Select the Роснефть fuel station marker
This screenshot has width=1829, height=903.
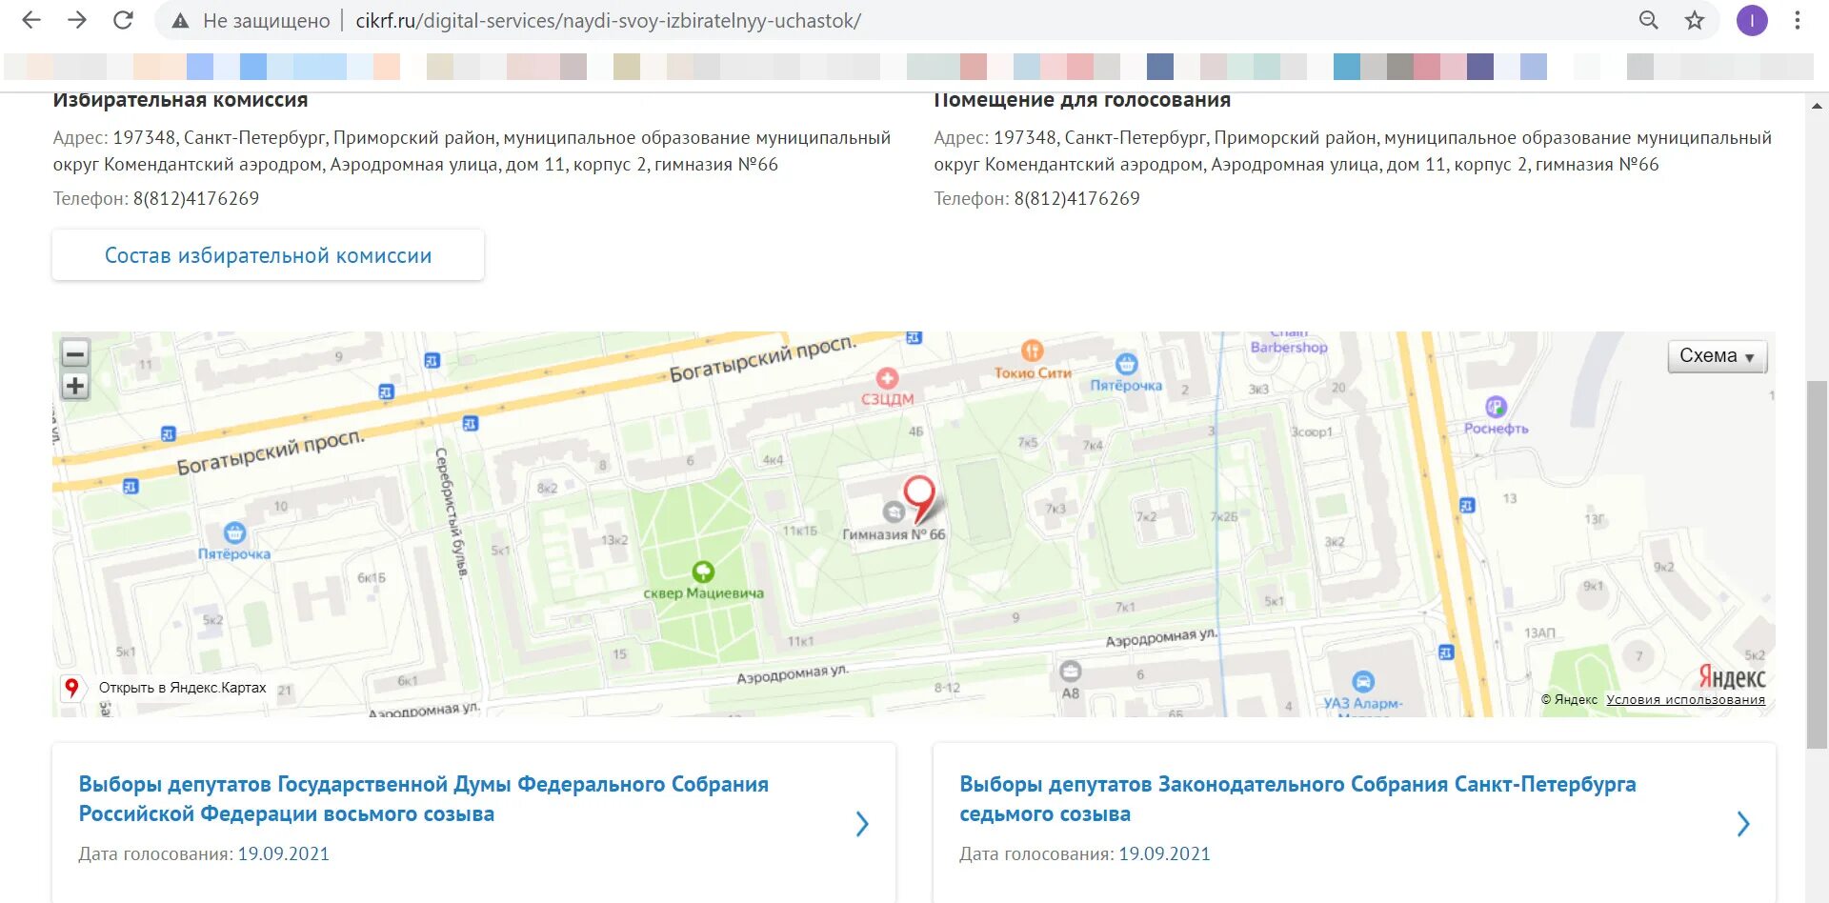(1497, 407)
